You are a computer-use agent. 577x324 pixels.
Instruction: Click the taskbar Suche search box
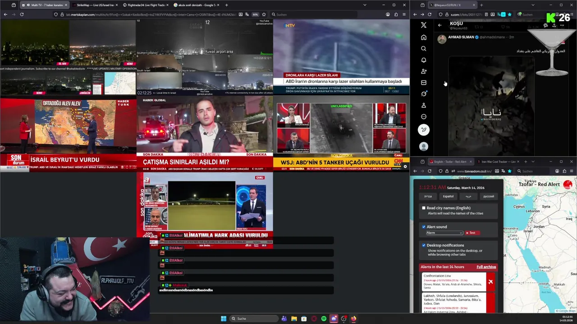coord(253,319)
